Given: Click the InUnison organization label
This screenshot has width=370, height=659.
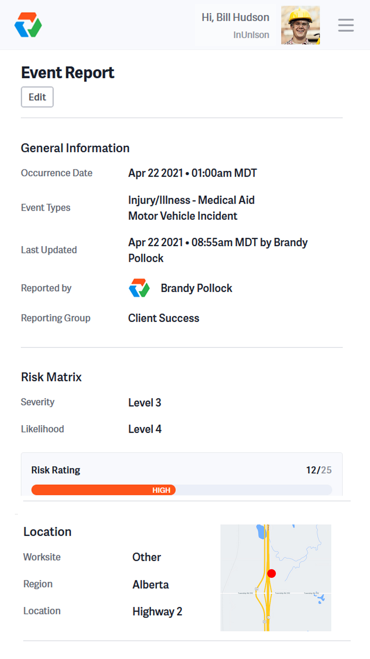Looking at the screenshot, I should pos(251,35).
